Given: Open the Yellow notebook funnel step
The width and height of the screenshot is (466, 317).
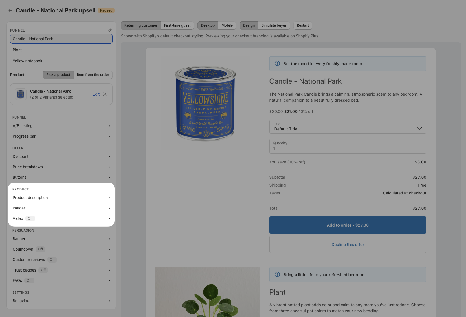Looking at the screenshot, I should pos(61,61).
